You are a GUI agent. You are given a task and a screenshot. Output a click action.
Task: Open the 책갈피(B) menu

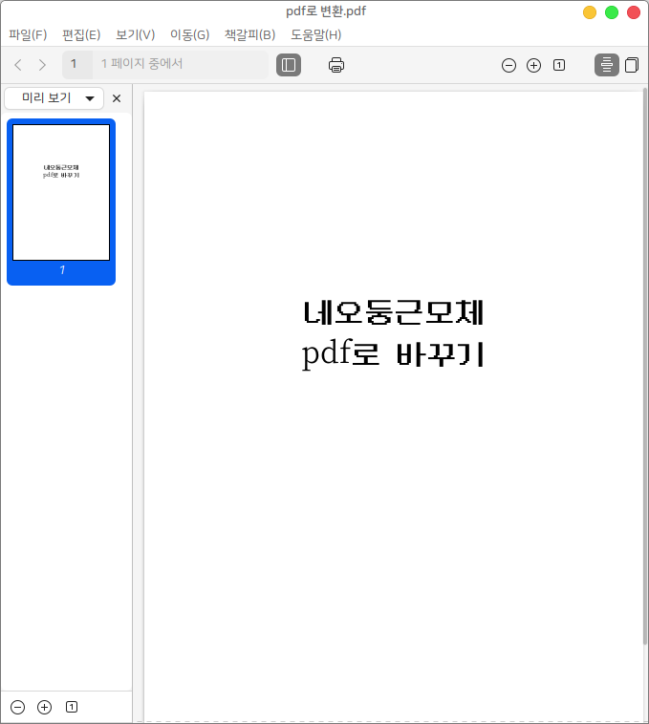pyautogui.click(x=249, y=35)
